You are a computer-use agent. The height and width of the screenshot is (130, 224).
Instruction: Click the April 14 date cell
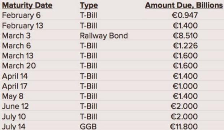tap(15, 76)
